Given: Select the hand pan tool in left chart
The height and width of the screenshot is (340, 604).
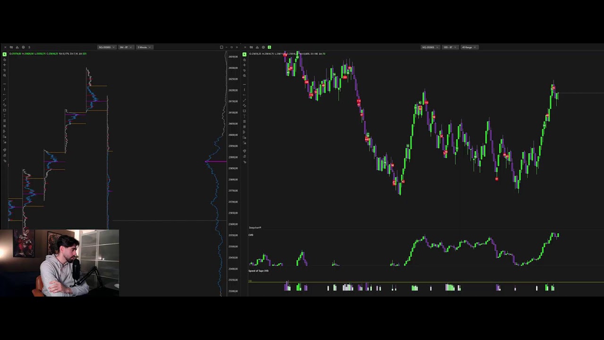Looking at the screenshot, I should click(x=5, y=59).
